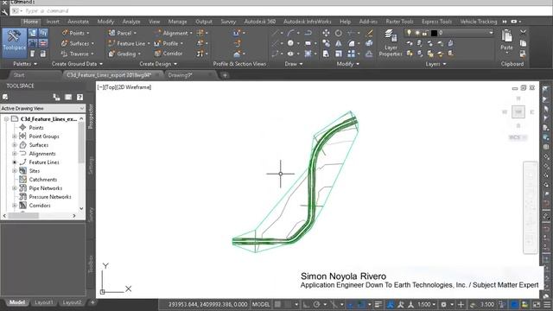
Task: Open the Traverse ribbon dropdown
Action: [x=92, y=54]
